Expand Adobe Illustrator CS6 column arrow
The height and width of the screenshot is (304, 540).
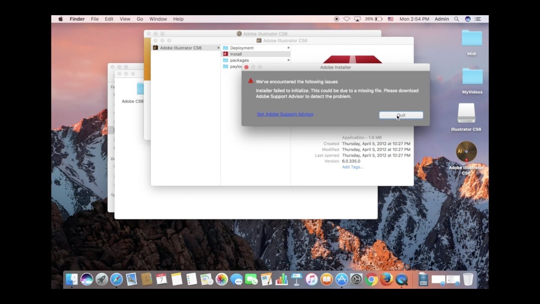click(x=219, y=48)
